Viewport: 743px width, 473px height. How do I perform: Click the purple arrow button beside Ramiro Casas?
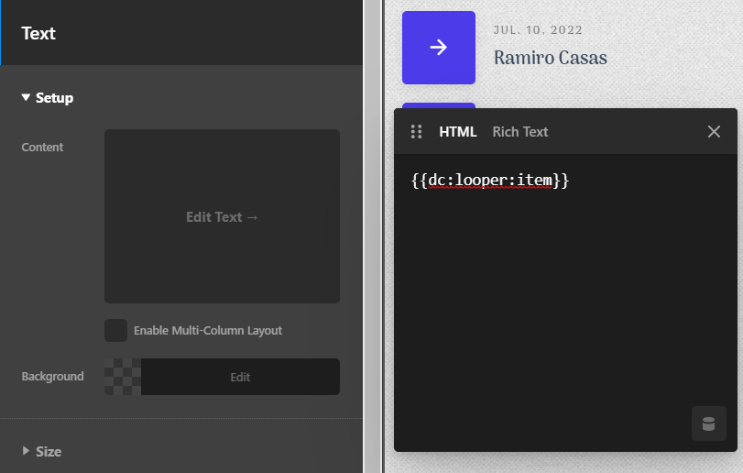coord(439,48)
